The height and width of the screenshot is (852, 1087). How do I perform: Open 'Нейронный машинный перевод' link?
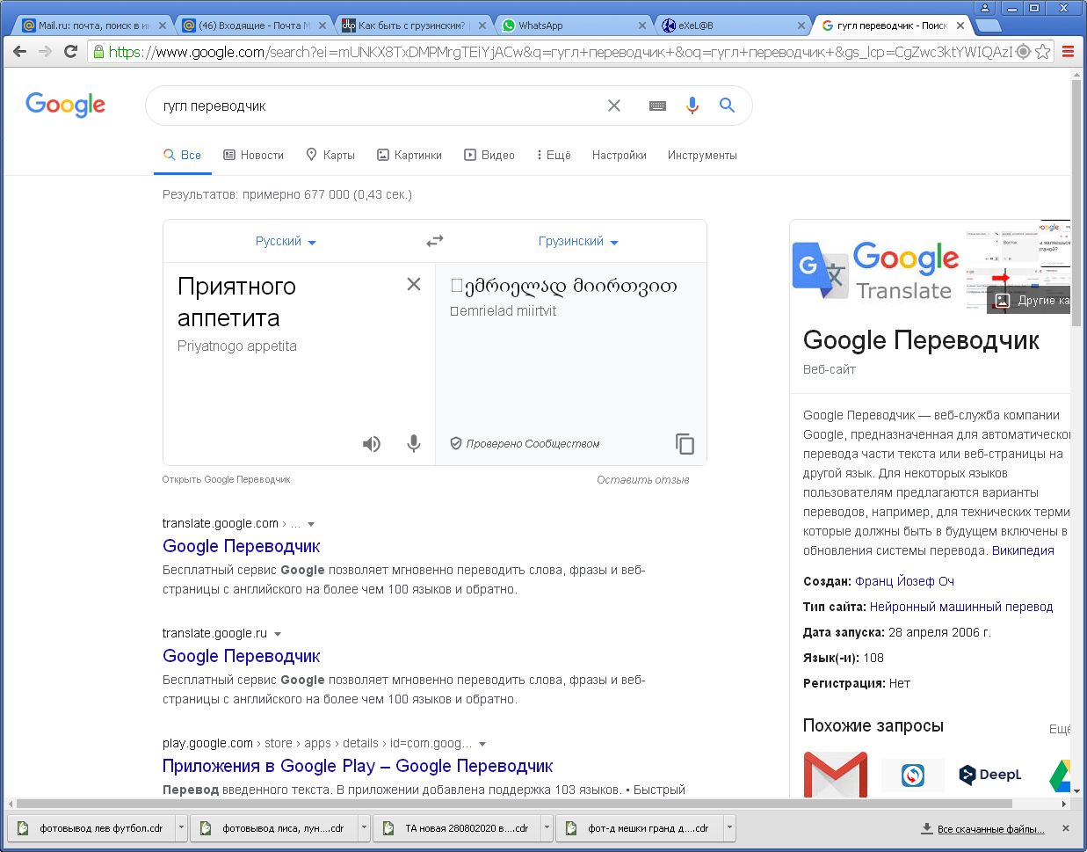click(x=961, y=607)
